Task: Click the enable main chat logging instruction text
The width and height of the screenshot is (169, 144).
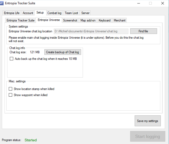Action: click(x=76, y=39)
